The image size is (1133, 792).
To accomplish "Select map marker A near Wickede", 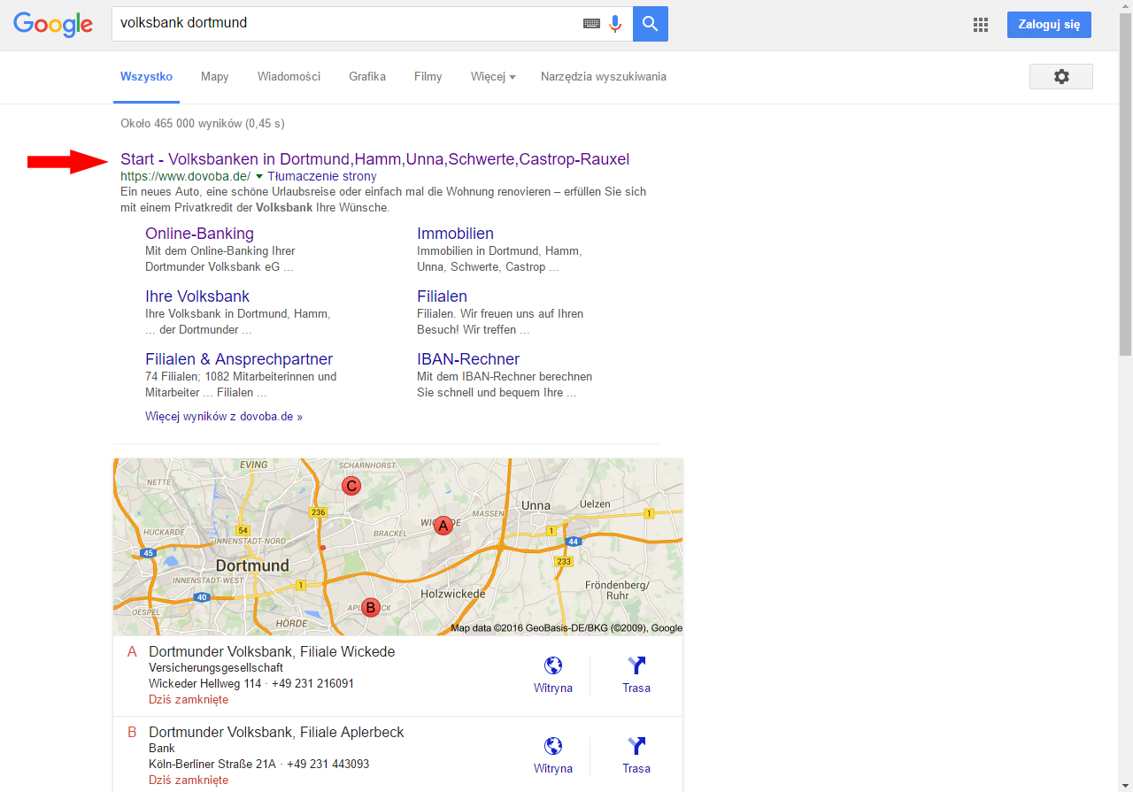I will pos(443,526).
